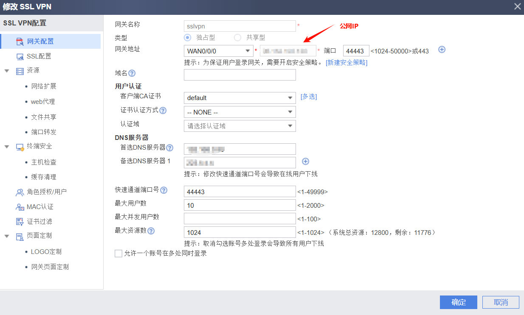
Task: Select the 独占型 radio option
Action: 187,37
